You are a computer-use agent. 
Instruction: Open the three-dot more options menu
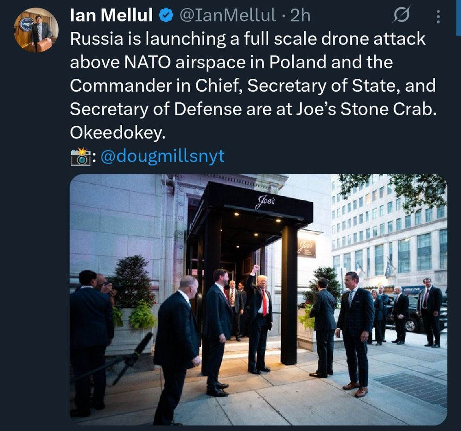438,17
